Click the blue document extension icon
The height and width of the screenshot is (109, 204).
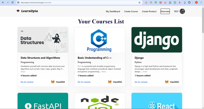(184, 3)
